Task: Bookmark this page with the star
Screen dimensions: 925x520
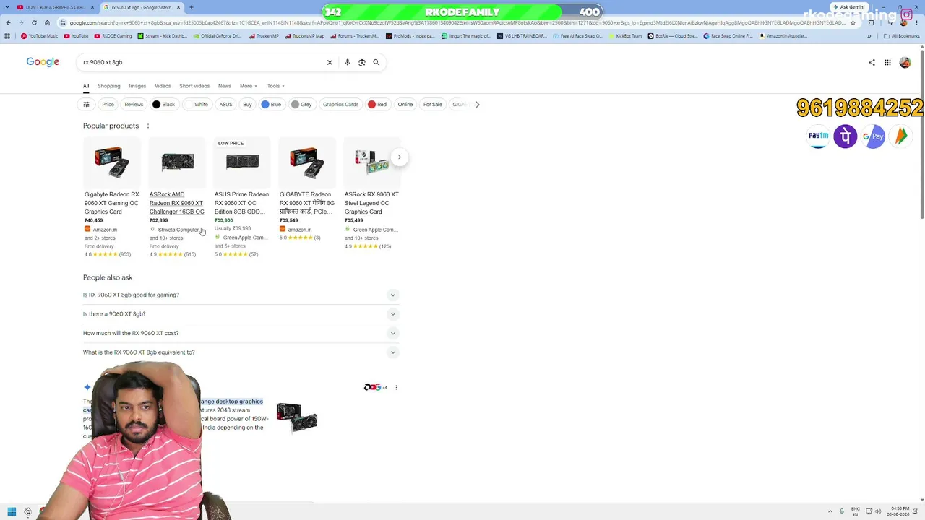Action: 853,22
